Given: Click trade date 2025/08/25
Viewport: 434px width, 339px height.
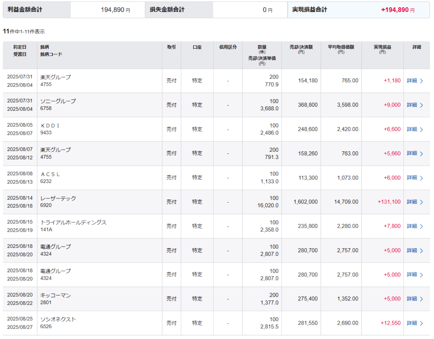Looking at the screenshot, I should click(x=20, y=319).
